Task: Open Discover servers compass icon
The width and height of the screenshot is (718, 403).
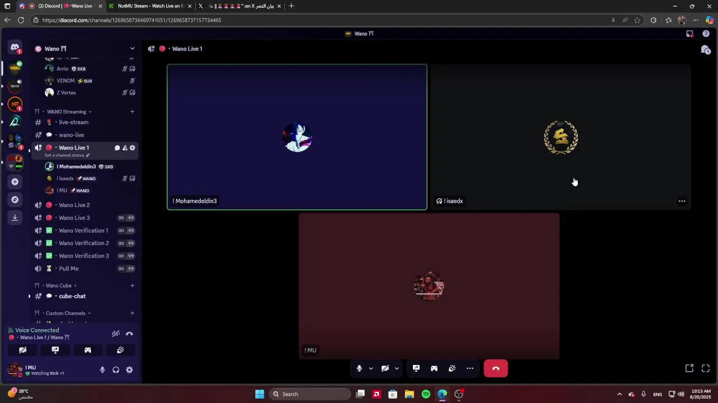Action: [15, 199]
